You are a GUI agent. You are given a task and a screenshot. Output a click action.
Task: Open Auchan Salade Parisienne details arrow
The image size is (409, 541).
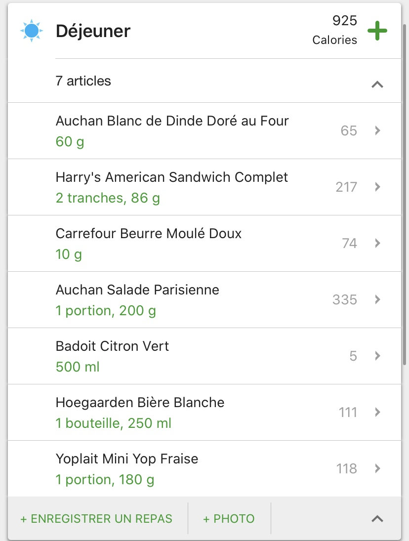[377, 299]
